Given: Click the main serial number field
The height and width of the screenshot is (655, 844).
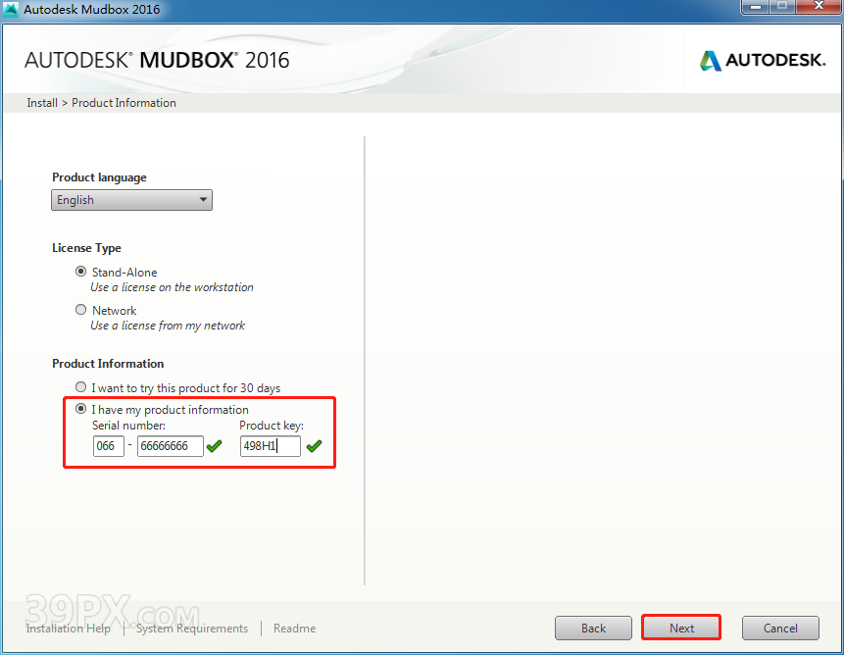Looking at the screenshot, I should [x=170, y=446].
